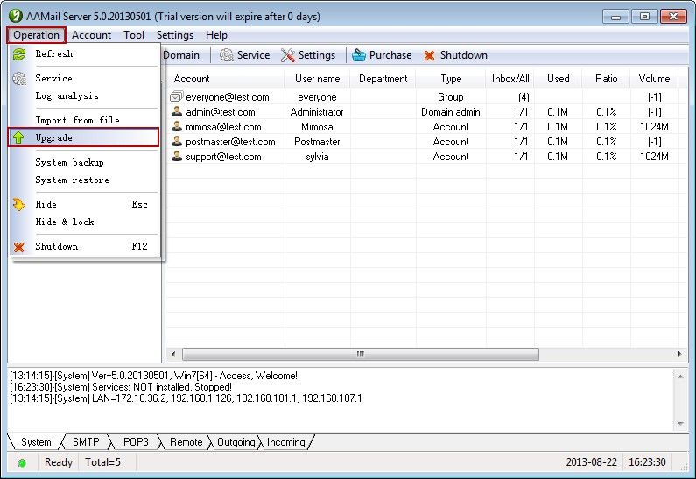Sort by the Used column header
The image size is (696, 479).
click(x=558, y=79)
